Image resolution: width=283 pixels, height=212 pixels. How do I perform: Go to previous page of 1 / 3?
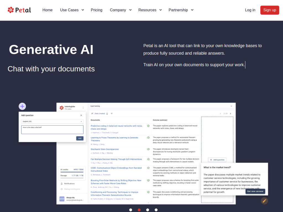221,113
